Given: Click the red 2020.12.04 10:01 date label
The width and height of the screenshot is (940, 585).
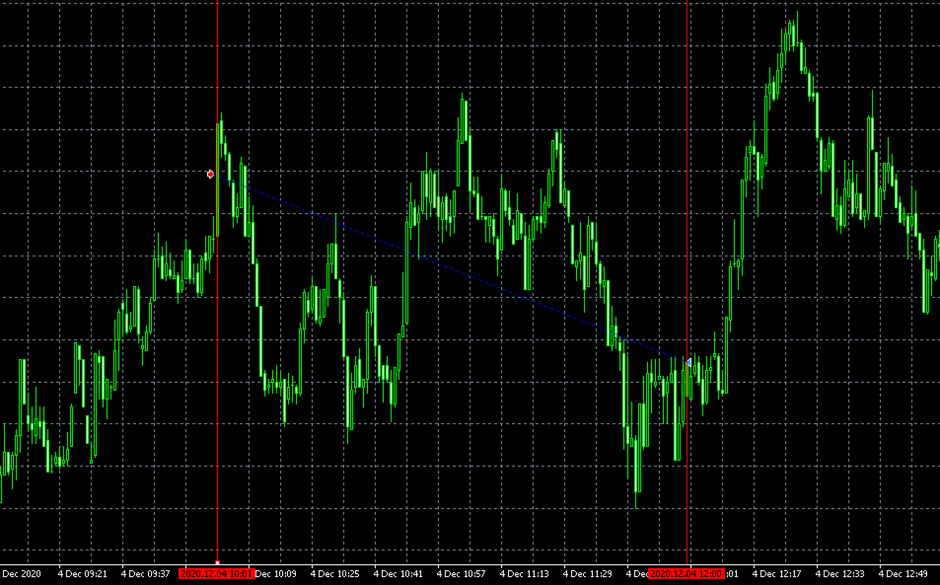Looking at the screenshot, I should (x=217, y=574).
